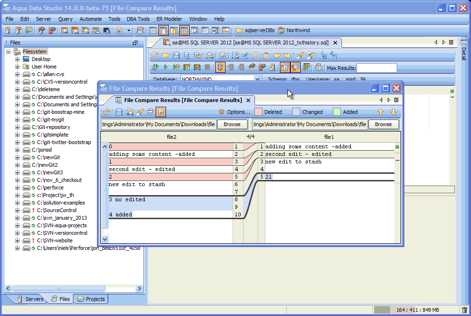Screen dimensions: 471x316
Task: Jump to previous difference with up arrow
Action: pyautogui.click(x=381, y=112)
